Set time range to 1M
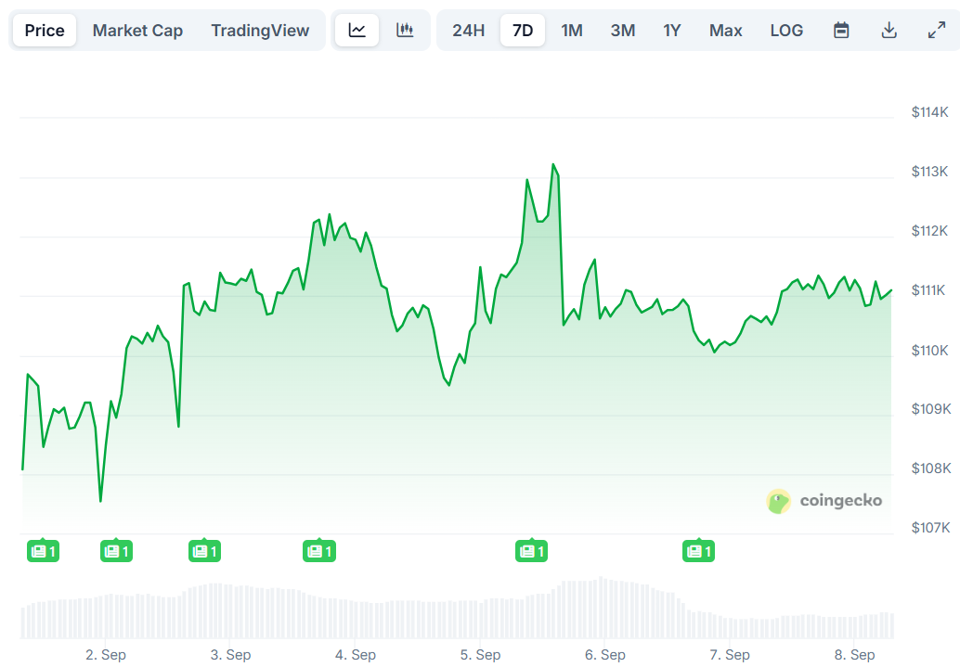 572,30
